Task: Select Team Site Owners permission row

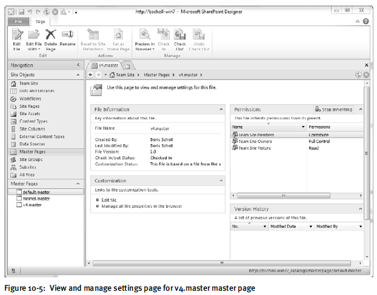Action: (x=297, y=142)
